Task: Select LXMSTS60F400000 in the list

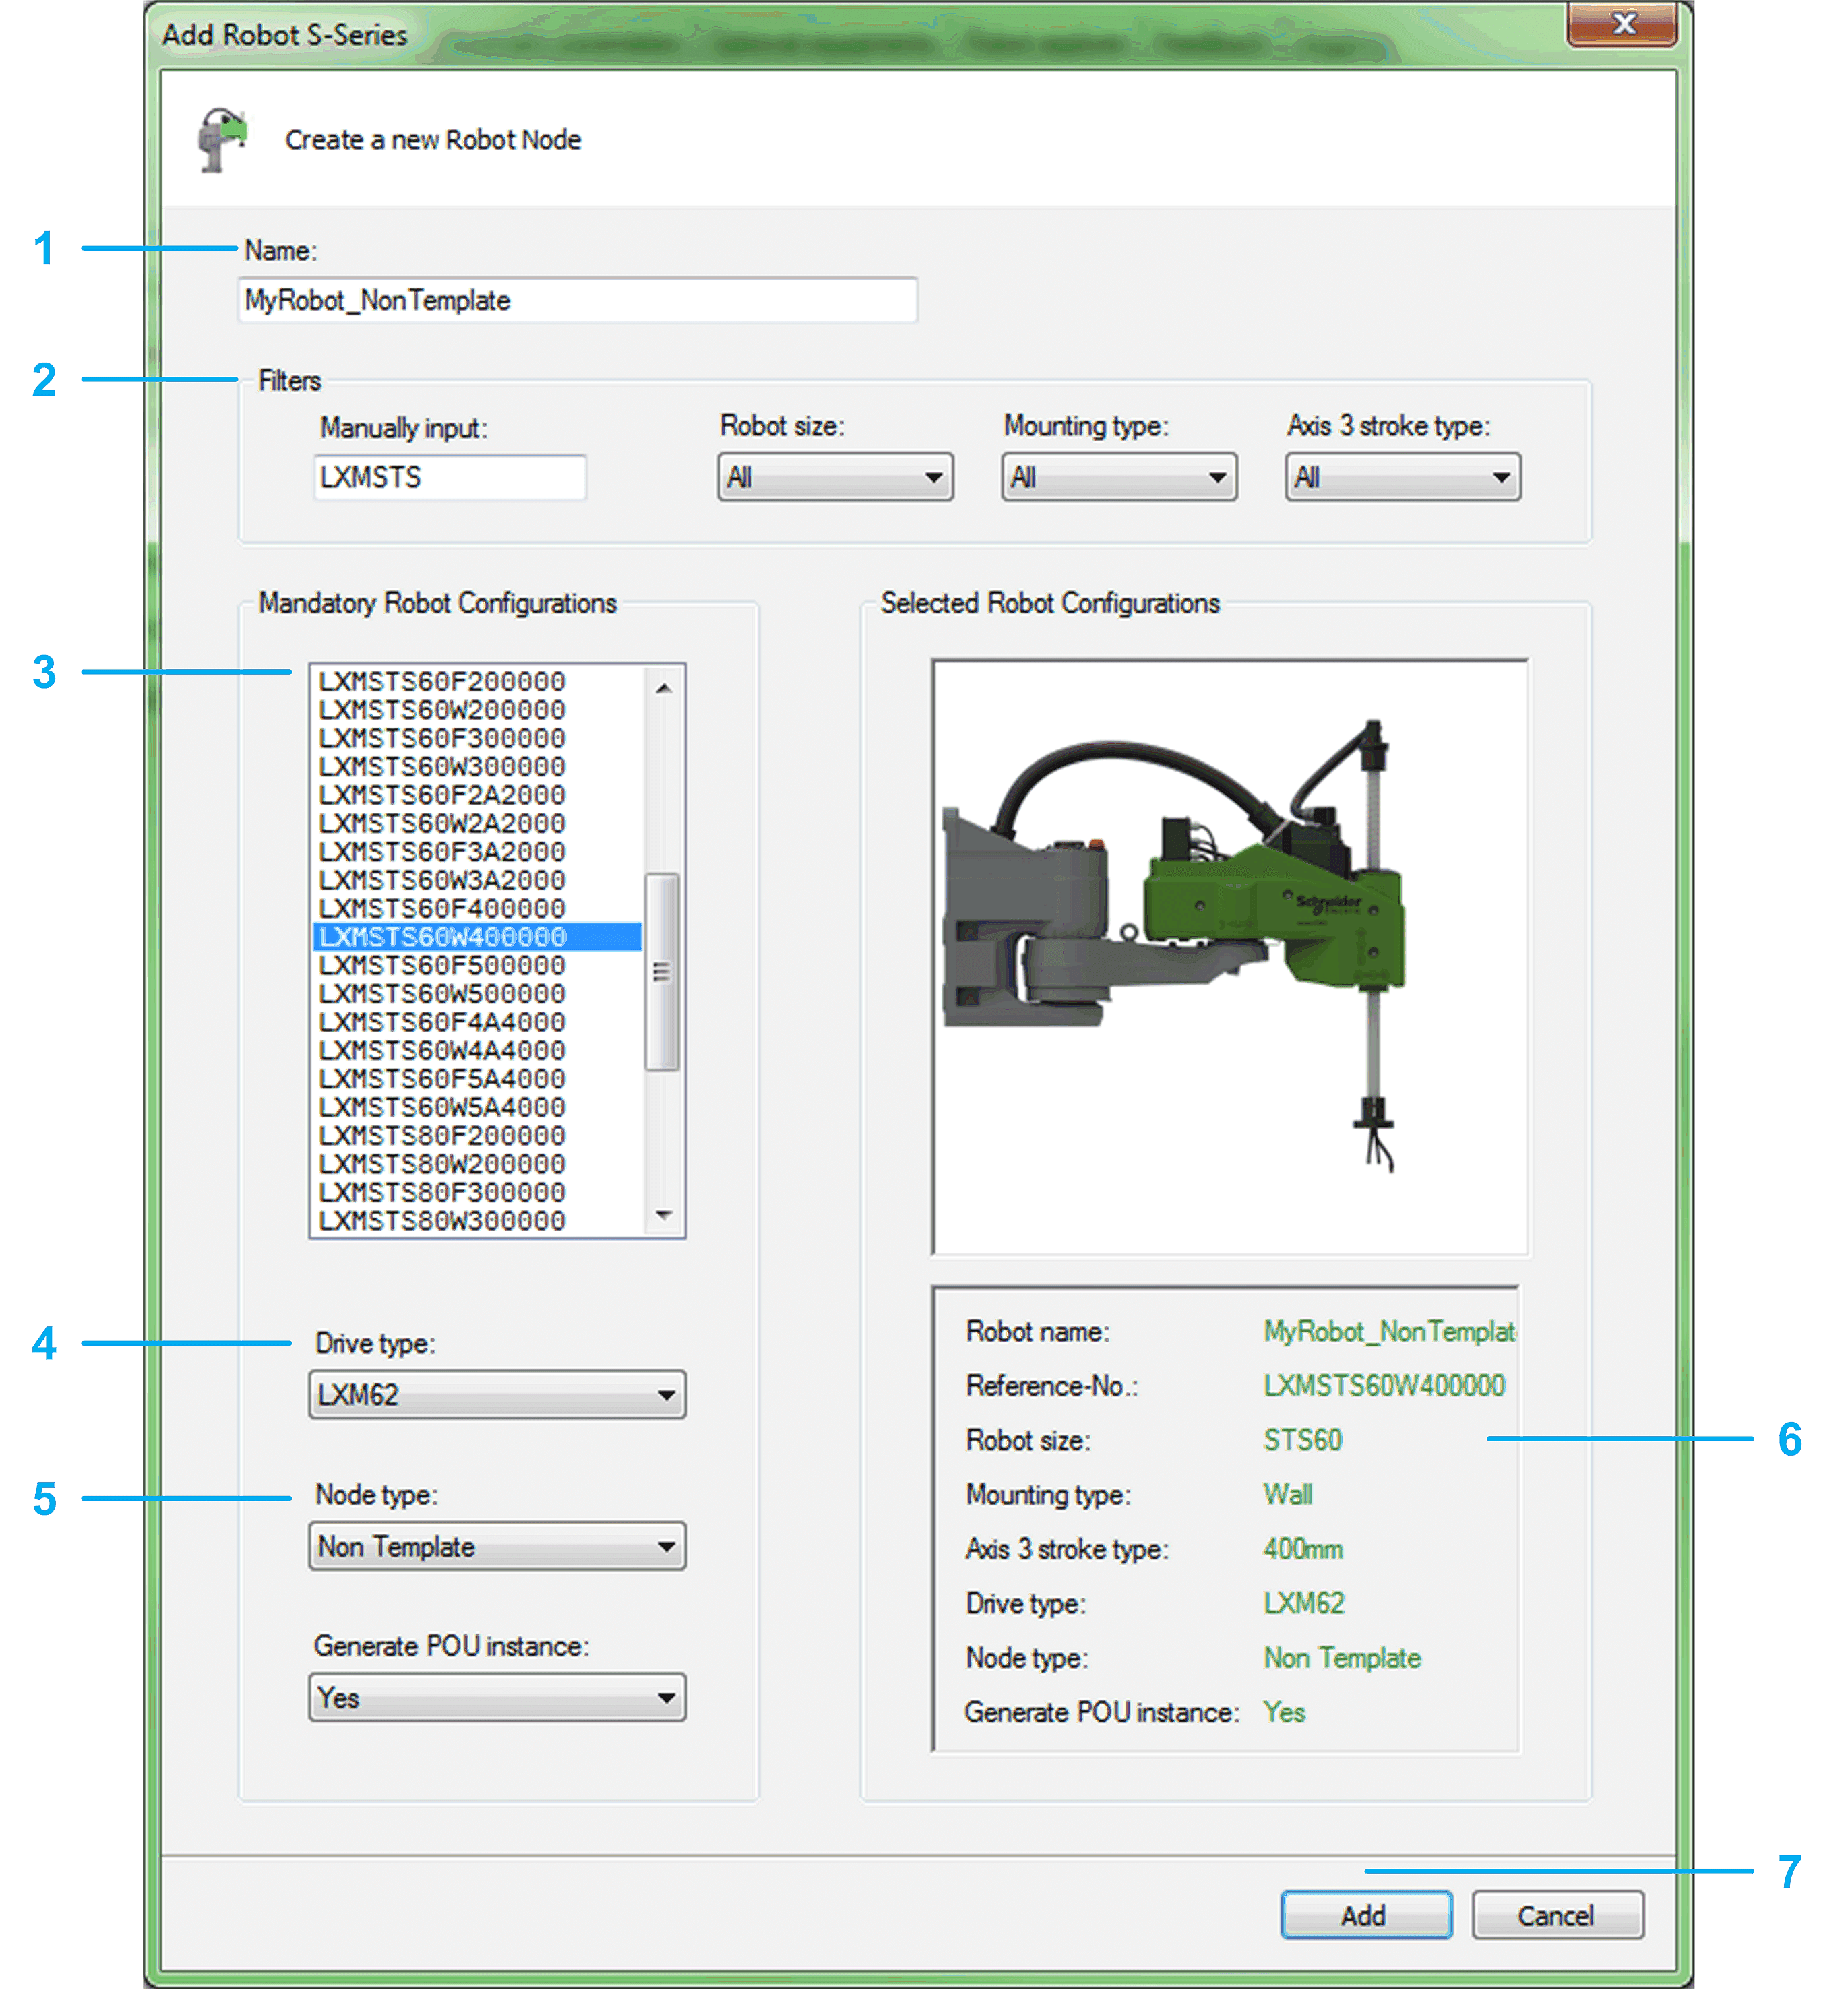Action: (x=477, y=908)
